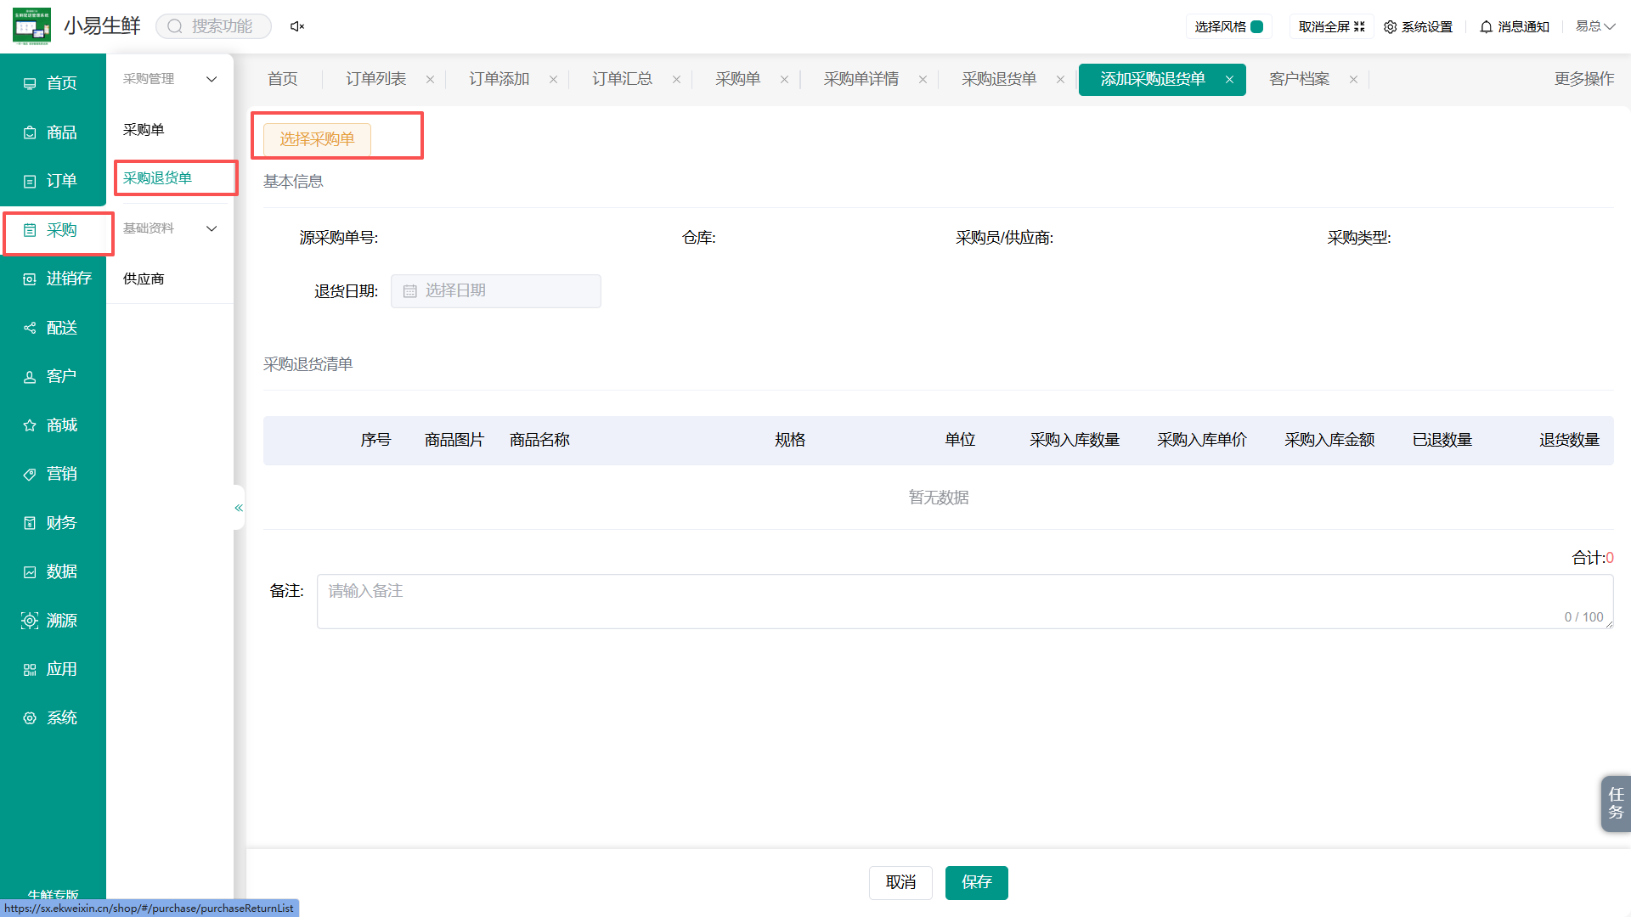Click the 选择采购单 button
The width and height of the screenshot is (1631, 917).
[317, 139]
